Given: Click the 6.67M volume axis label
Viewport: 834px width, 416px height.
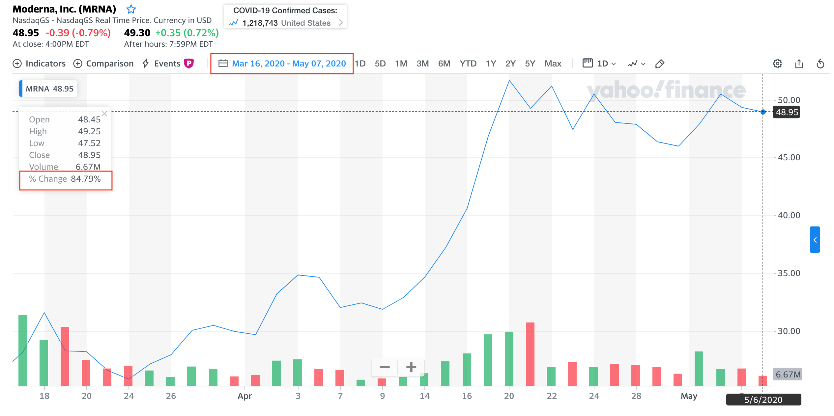Looking at the screenshot, I should click(788, 374).
